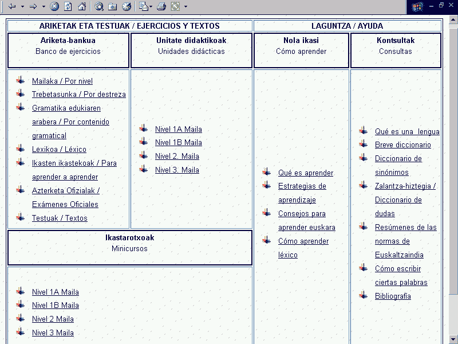Click the Ikastarotxoak Minicursos header
This screenshot has width=458, height=344.
(x=130, y=248)
